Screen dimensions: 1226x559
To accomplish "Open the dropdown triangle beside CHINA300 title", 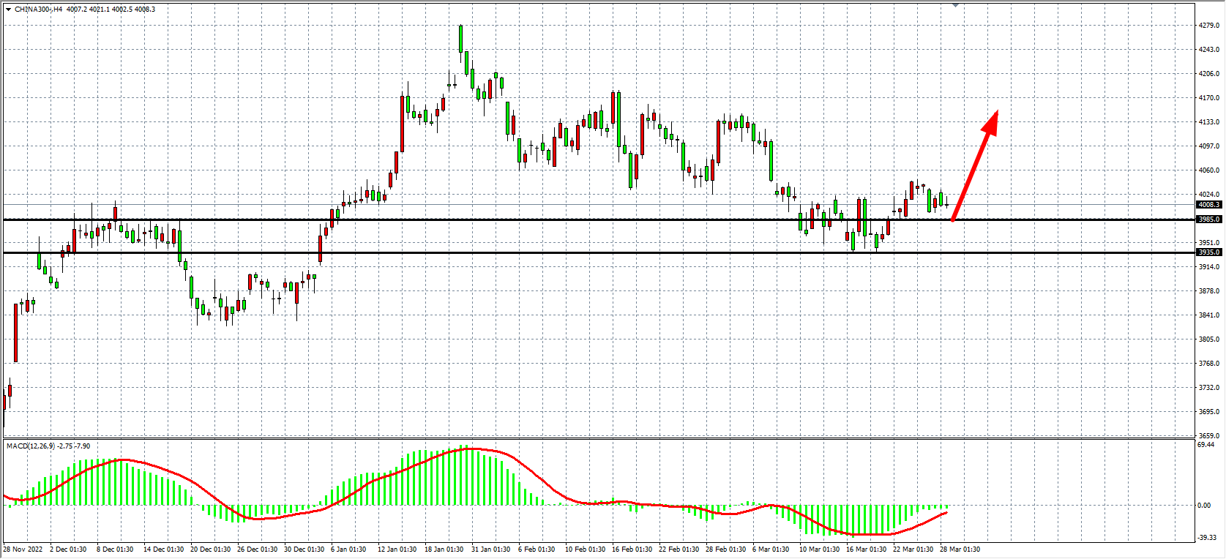I will click(8, 10).
